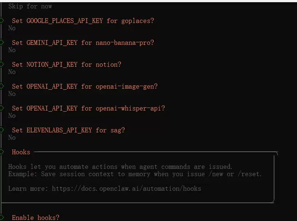Click the diamond marker beside Hooks heading
Screen dimensions: 297x221
pyautogui.click(x=2, y=152)
